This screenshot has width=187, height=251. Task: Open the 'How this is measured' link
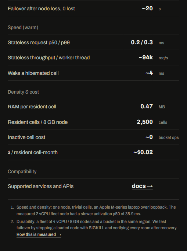pos(39,234)
